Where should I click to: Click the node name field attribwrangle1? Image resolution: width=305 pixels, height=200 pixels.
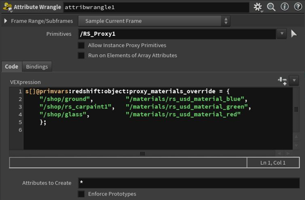tap(156, 7)
